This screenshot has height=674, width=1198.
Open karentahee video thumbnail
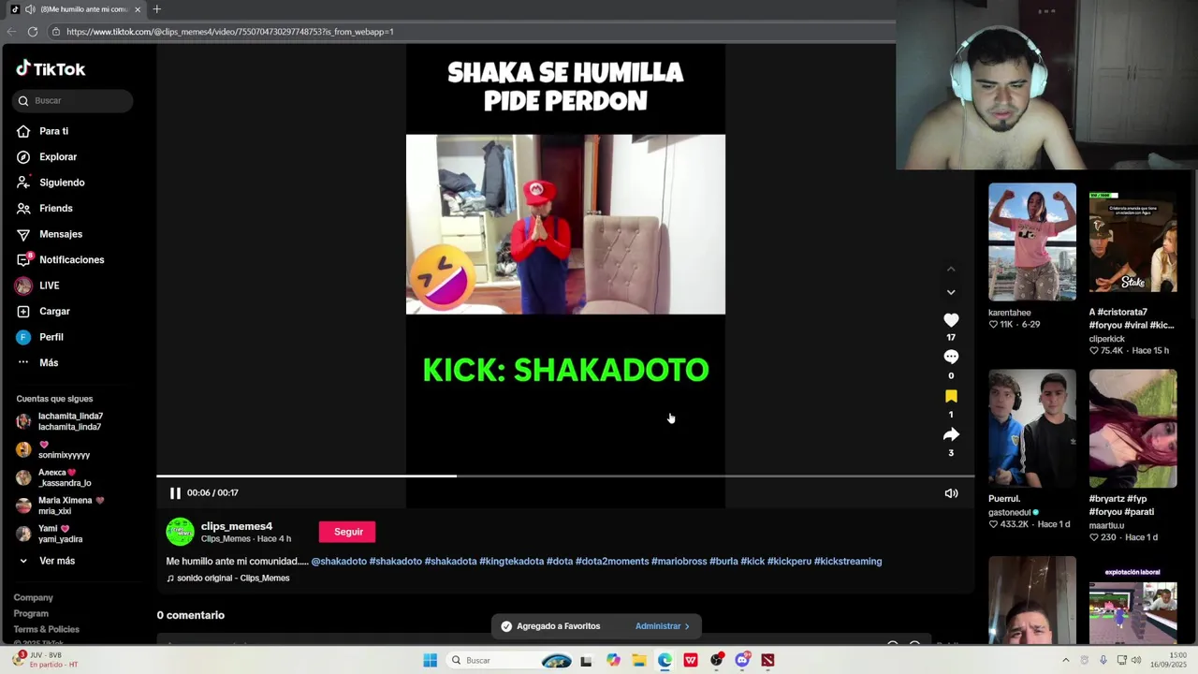[1032, 242]
